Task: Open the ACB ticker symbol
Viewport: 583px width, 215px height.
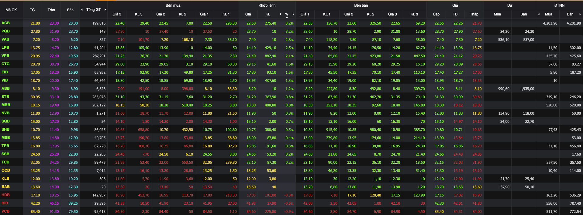Action: coord(5,23)
